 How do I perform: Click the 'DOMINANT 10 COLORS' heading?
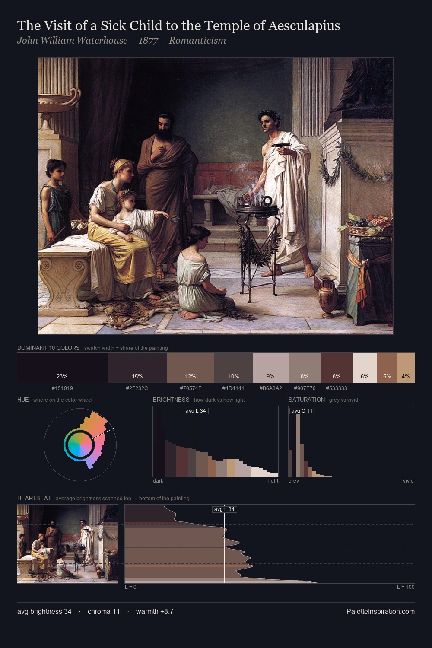coord(48,348)
